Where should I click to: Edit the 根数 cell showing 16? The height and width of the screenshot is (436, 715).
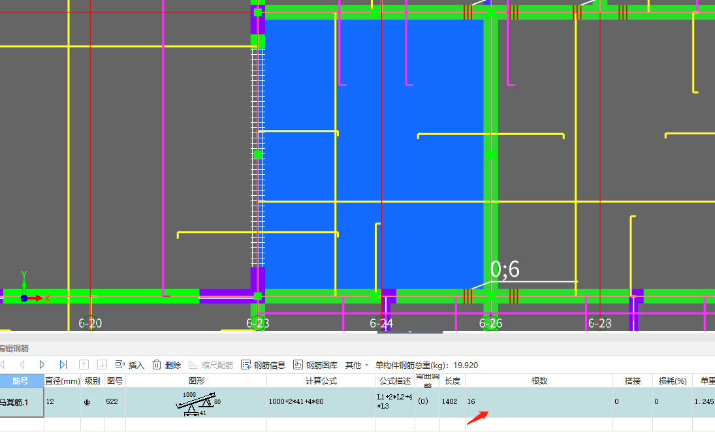pyautogui.click(x=539, y=402)
